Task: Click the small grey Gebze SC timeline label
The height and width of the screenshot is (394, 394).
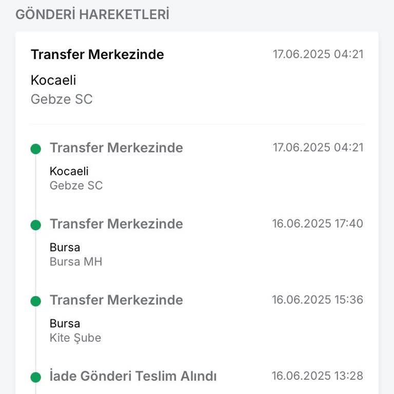Action: pyautogui.click(x=76, y=186)
